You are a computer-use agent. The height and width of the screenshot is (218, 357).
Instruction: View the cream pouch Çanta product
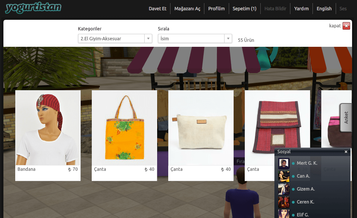click(x=201, y=127)
